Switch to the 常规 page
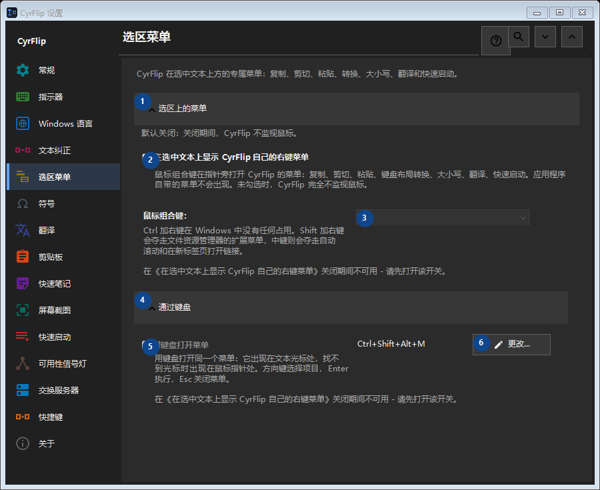600x490 pixels. pos(63,70)
